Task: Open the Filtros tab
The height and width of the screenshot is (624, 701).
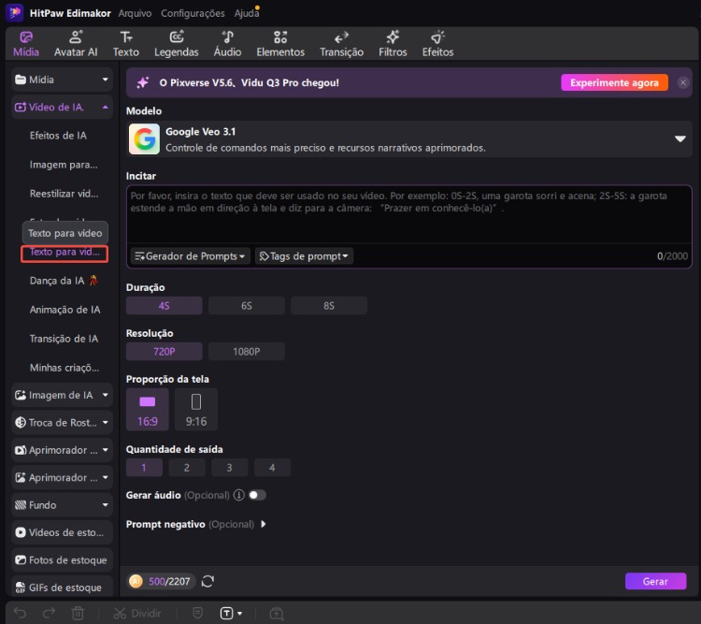Action: click(393, 44)
